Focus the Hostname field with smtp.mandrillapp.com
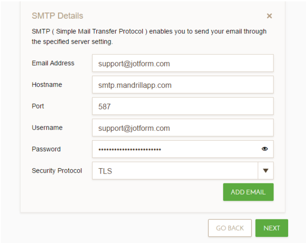The width and height of the screenshot is (306, 243). point(182,85)
